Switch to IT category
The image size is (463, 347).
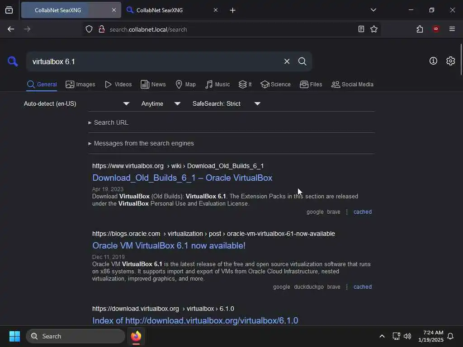tap(245, 84)
